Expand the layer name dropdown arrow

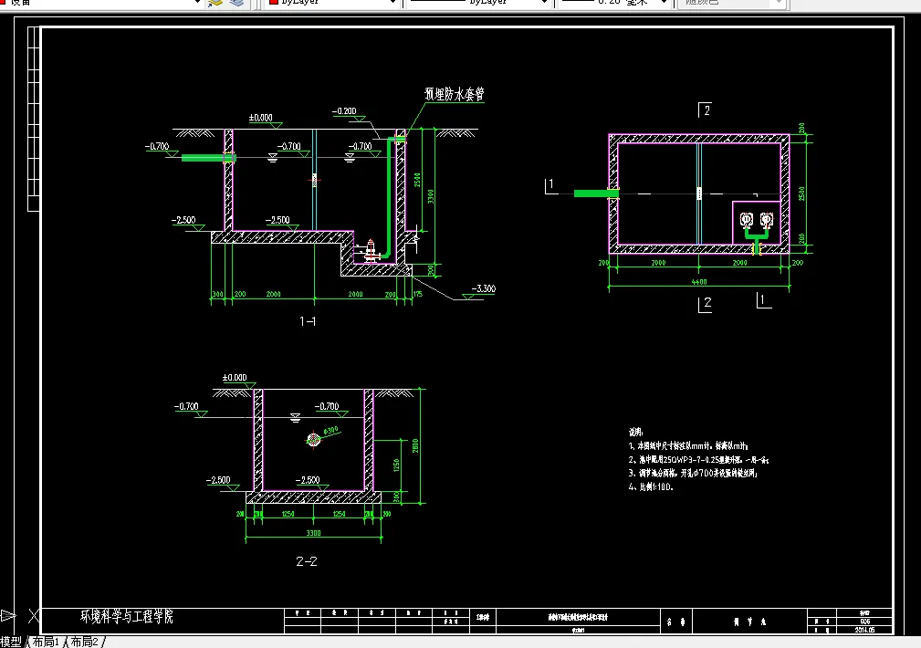198,3
